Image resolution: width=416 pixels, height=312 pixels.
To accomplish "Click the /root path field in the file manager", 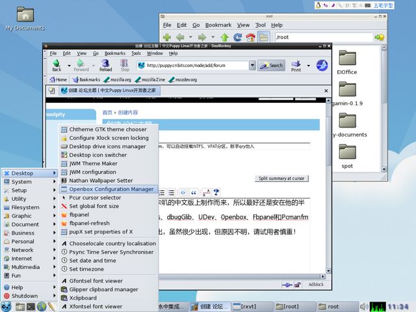I will pyautogui.click(x=324, y=38).
